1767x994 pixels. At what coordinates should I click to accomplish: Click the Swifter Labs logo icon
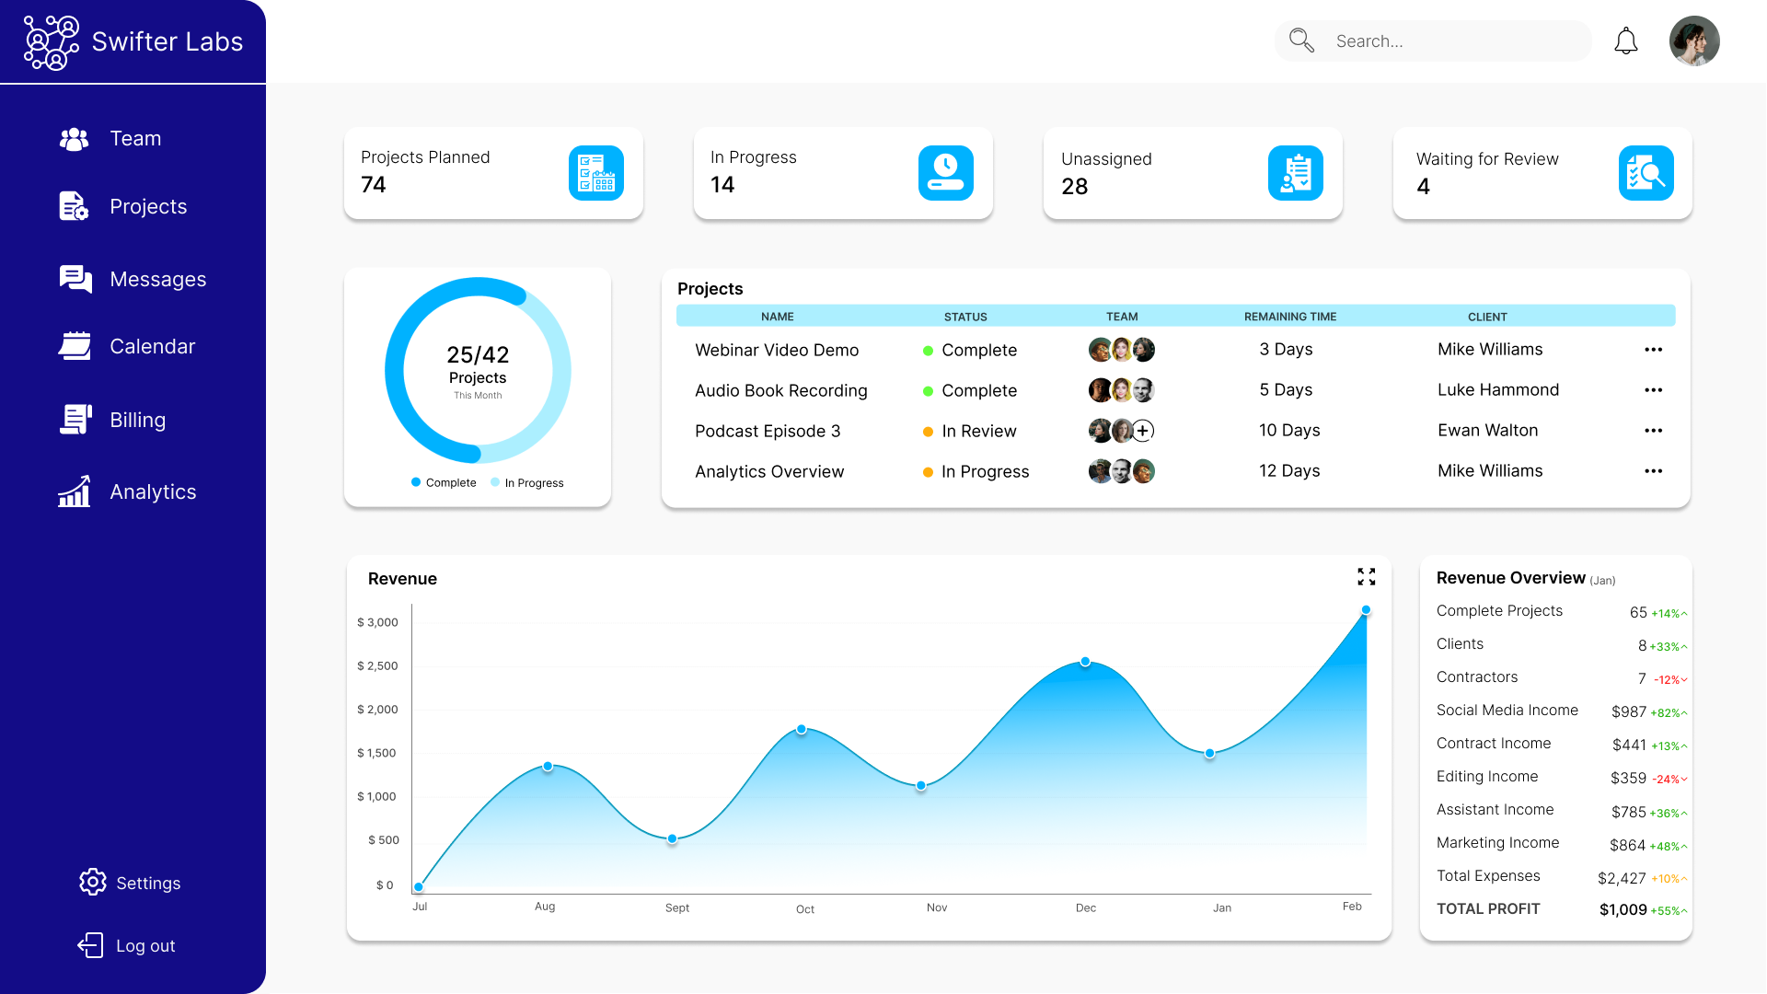point(52,42)
